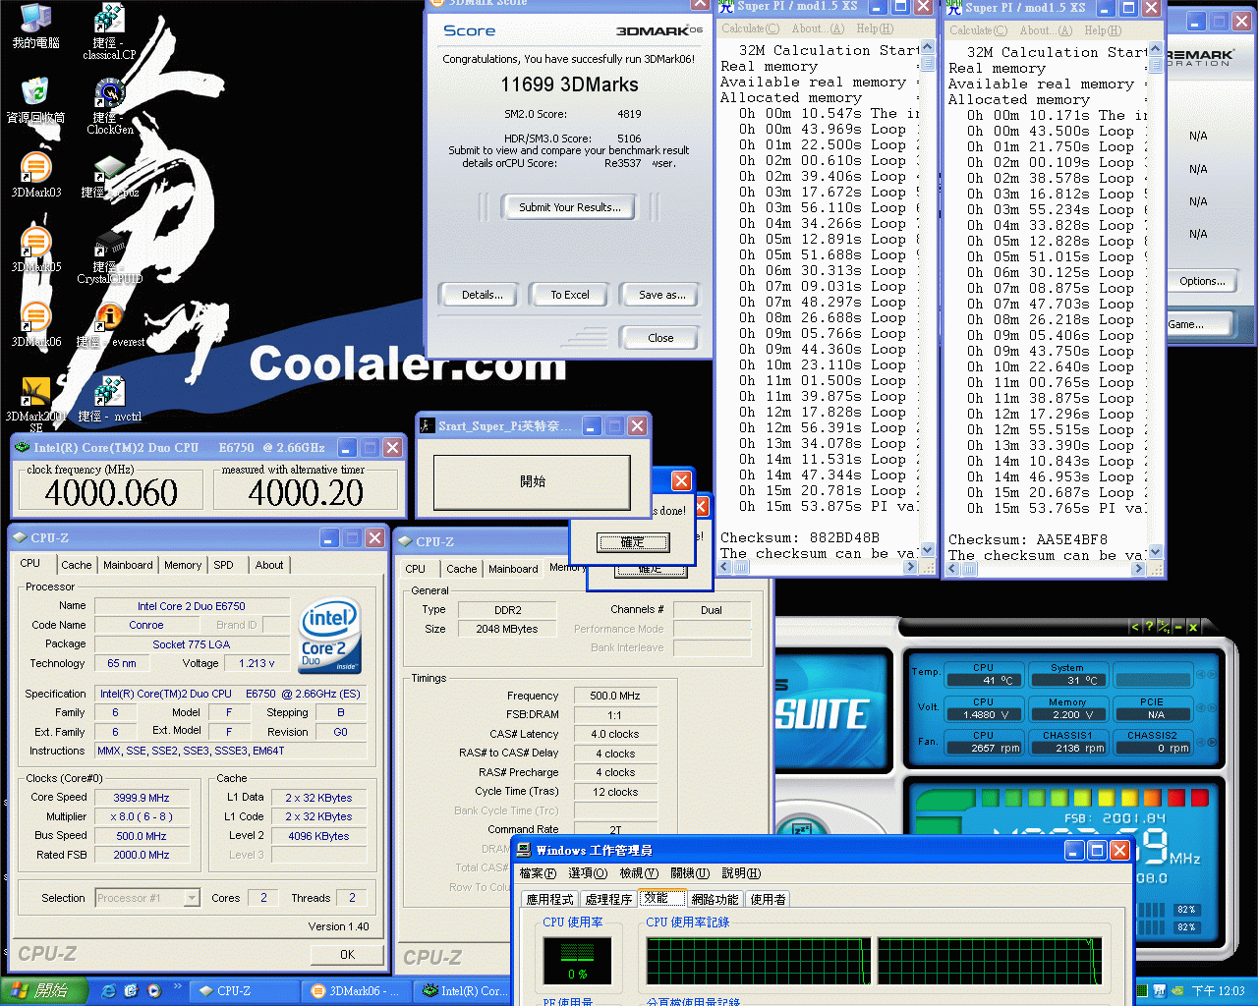Click the Name field 'Intel Core 2 Duo E6750'

pos(192,606)
